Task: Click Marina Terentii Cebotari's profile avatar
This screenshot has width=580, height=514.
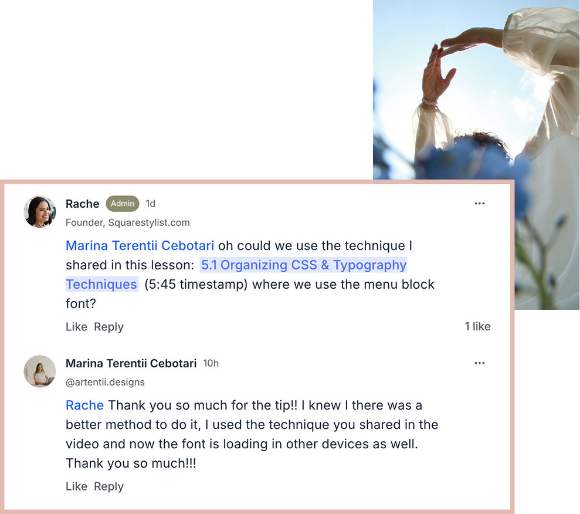Action: click(x=40, y=371)
